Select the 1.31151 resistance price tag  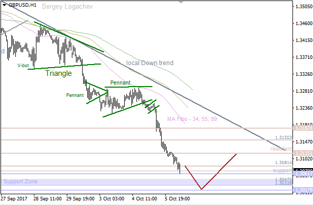point(302,153)
